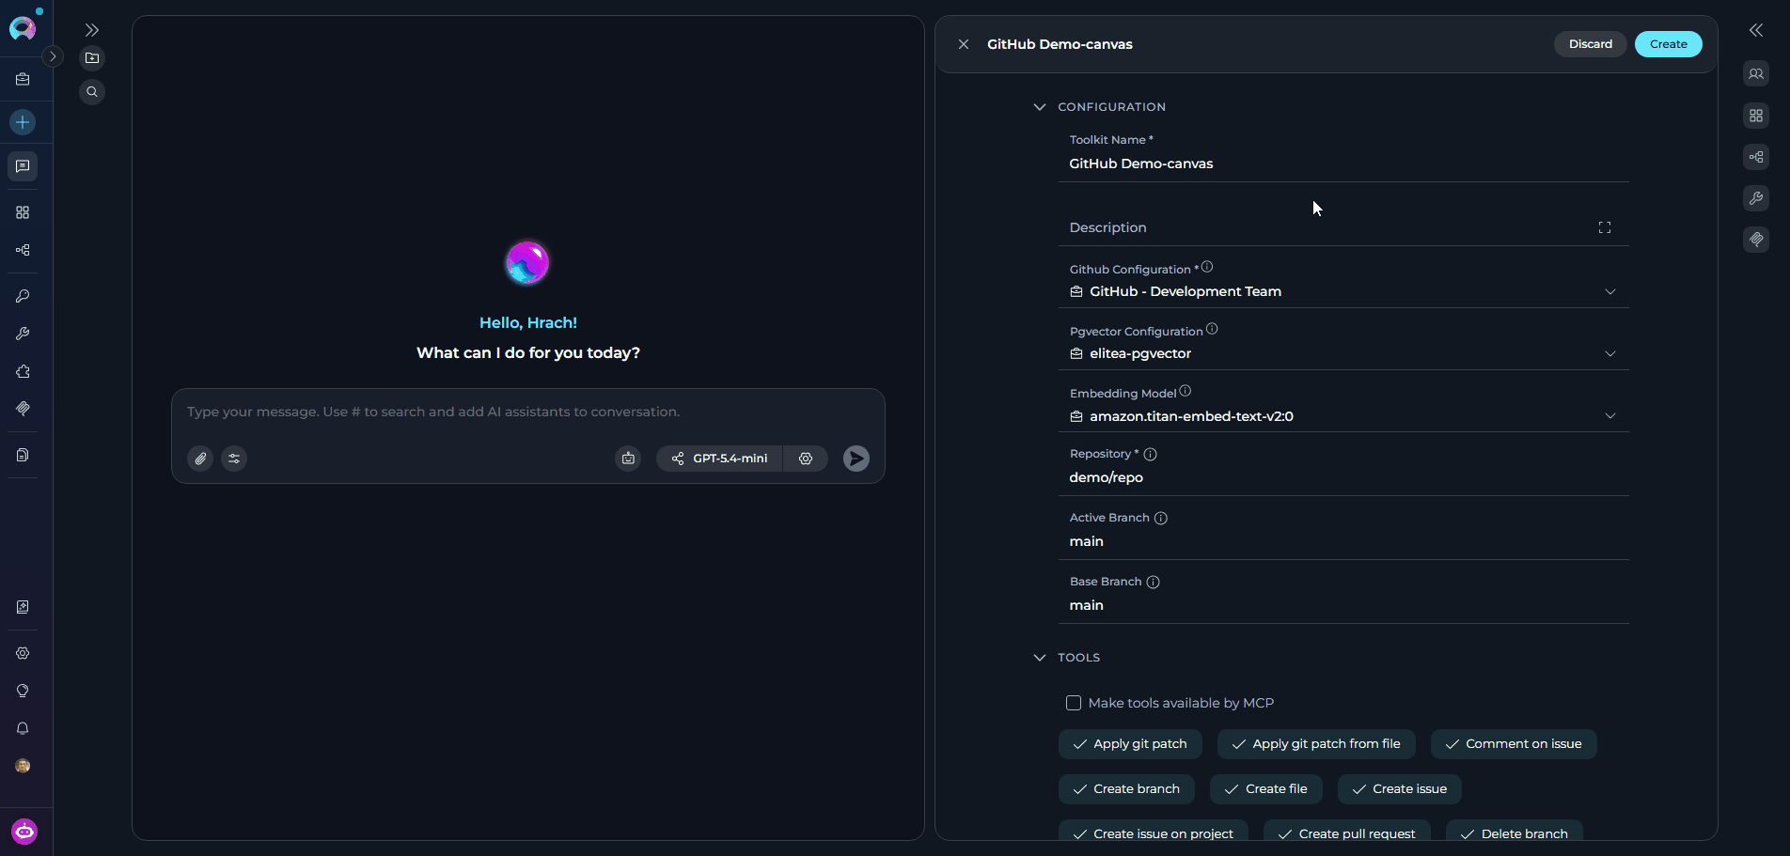
Task: Toggle the Apply git patch tool
Action: [x=1130, y=744]
